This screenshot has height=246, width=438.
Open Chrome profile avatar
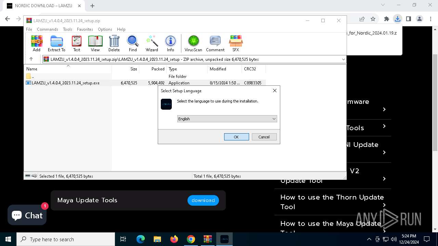420,19
